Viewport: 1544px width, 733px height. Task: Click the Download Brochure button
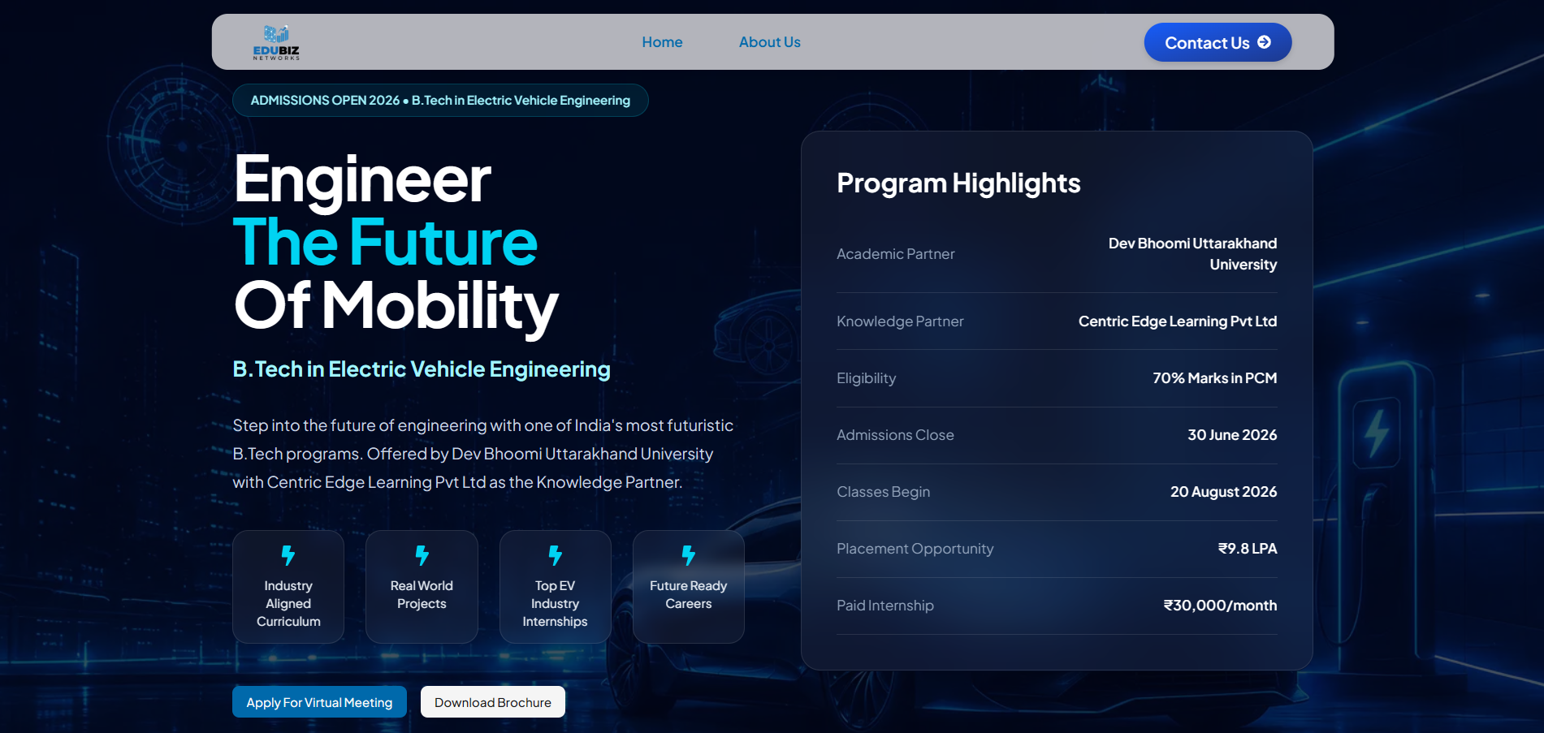click(x=492, y=702)
